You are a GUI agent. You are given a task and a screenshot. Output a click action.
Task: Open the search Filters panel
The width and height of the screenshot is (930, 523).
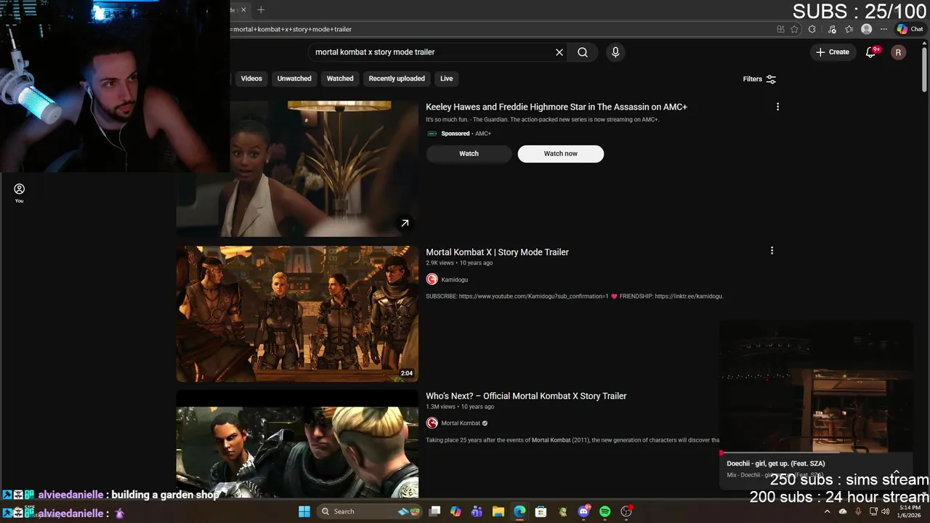pyautogui.click(x=759, y=79)
